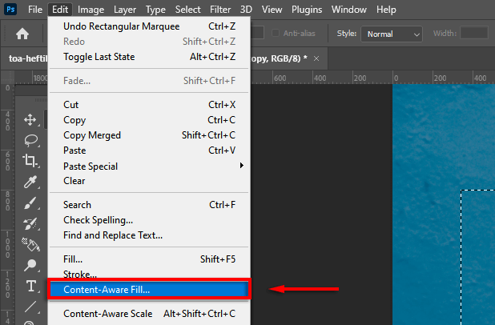
Task: Select the Line tool
Action: point(30,307)
